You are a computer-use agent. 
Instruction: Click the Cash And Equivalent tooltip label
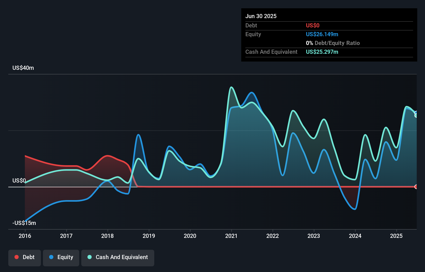[272, 52]
